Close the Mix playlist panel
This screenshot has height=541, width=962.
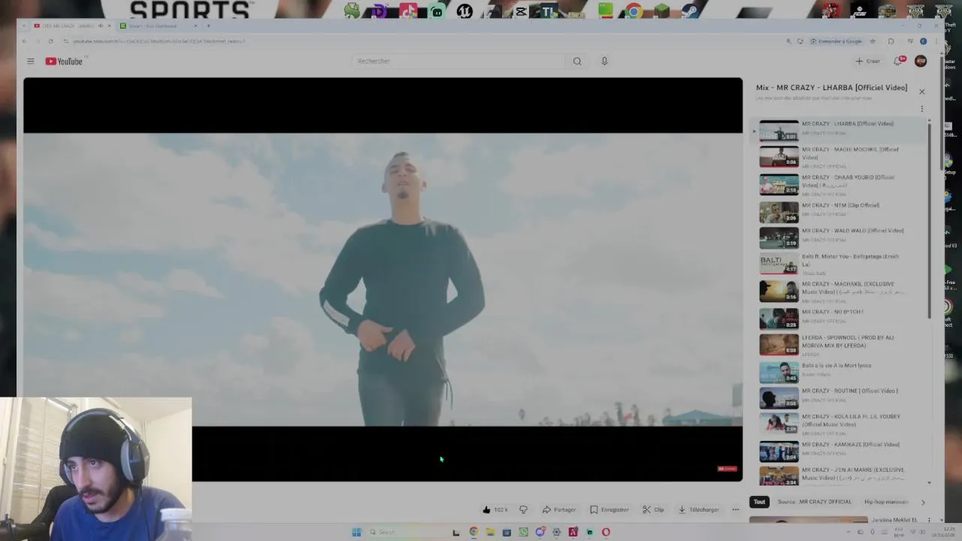coord(922,92)
